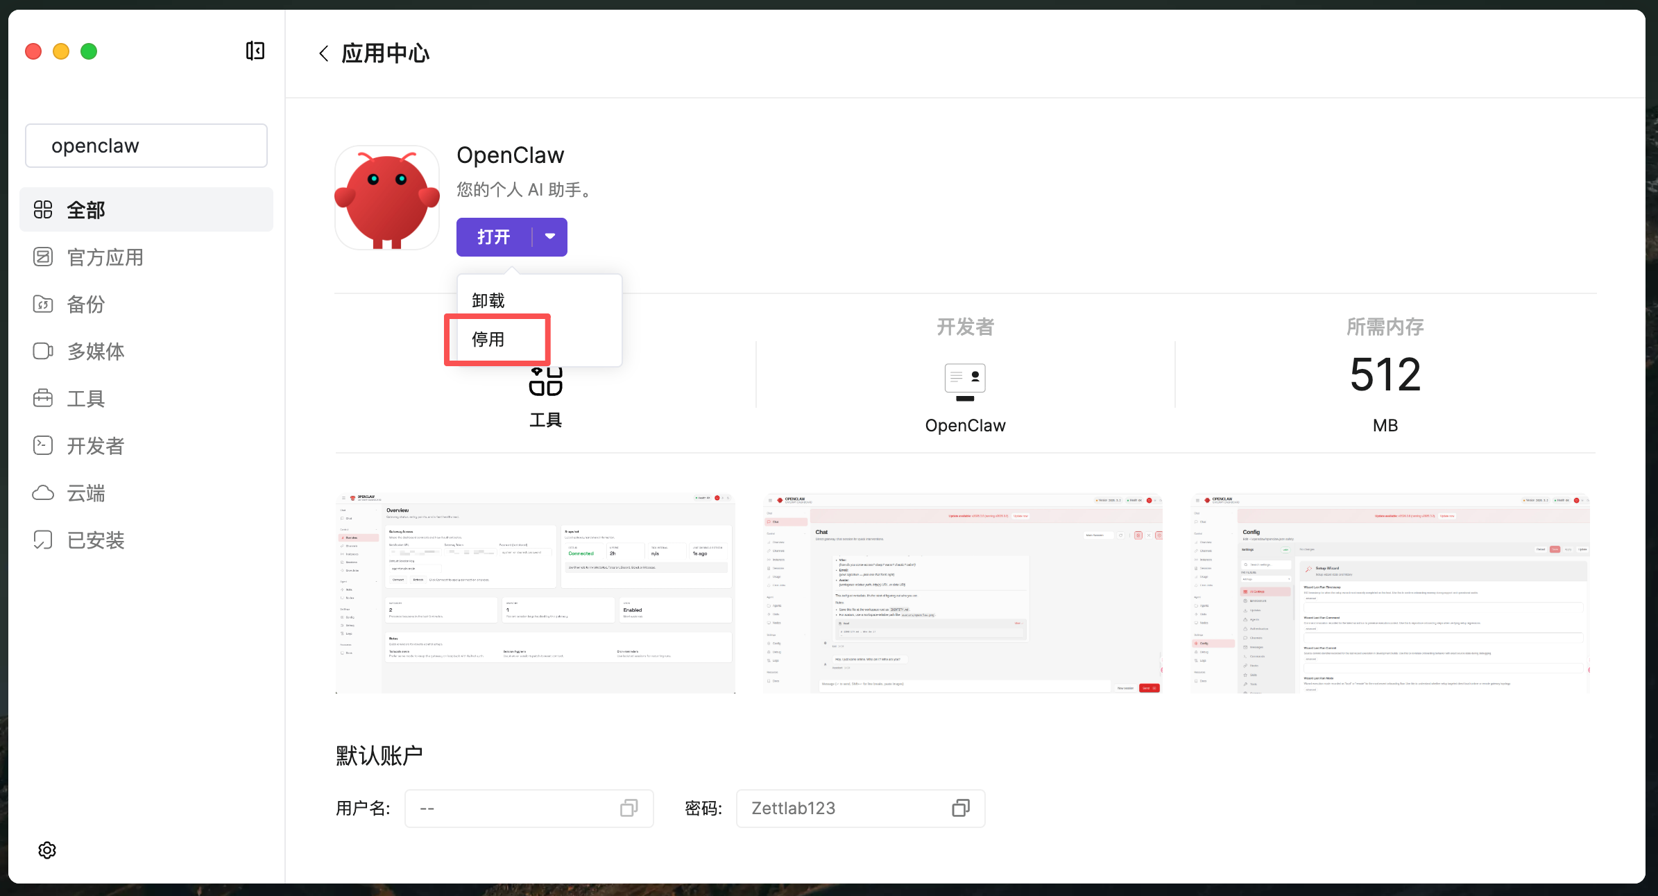Screen dimensions: 1658x896
Task: Go back using the arrow beside 应用中心
Action: point(323,53)
